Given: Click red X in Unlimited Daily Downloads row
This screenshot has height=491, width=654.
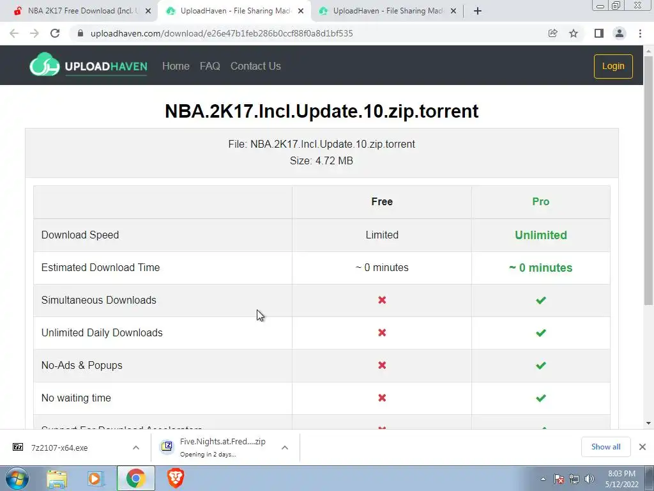Looking at the screenshot, I should click(x=382, y=332).
